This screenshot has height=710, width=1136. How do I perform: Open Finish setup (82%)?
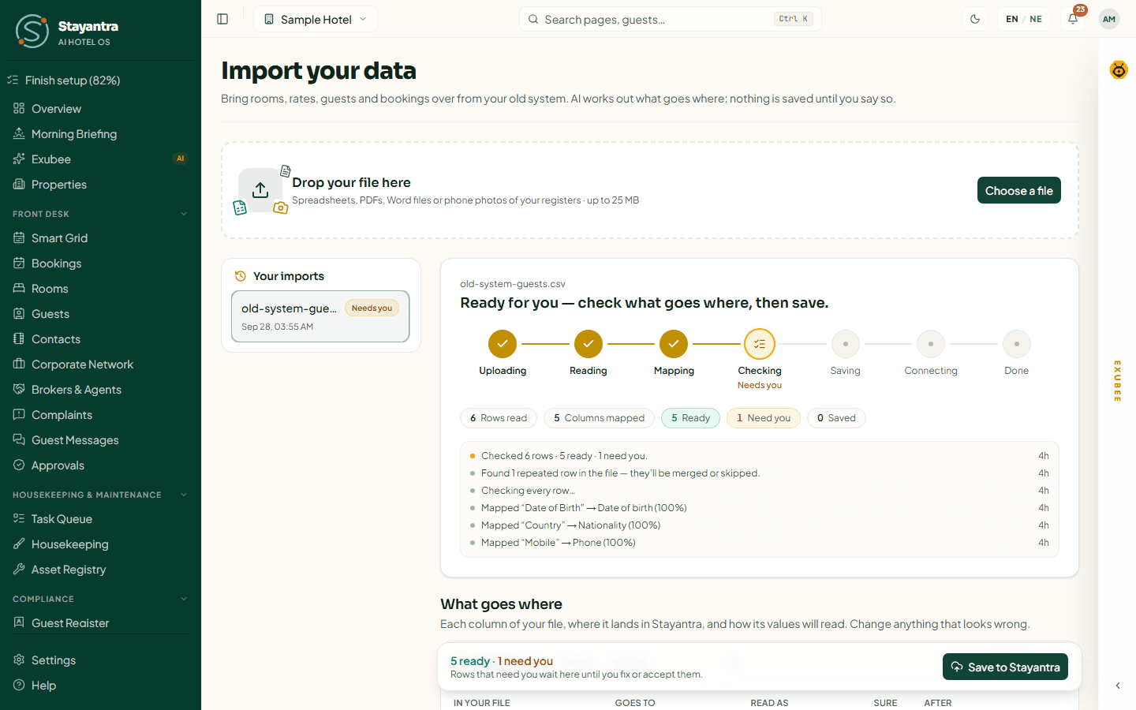pos(100,80)
